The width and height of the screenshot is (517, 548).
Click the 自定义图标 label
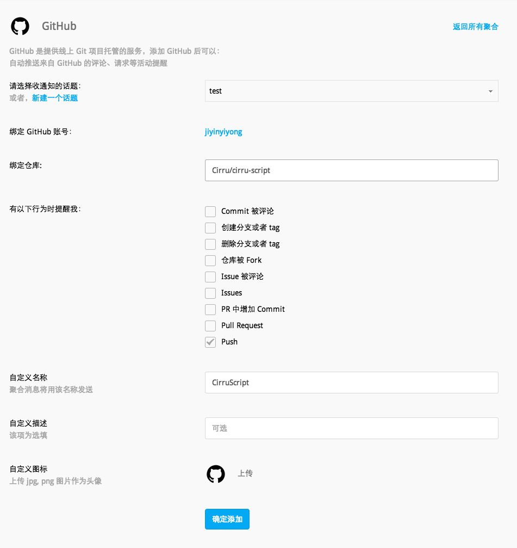(x=28, y=469)
